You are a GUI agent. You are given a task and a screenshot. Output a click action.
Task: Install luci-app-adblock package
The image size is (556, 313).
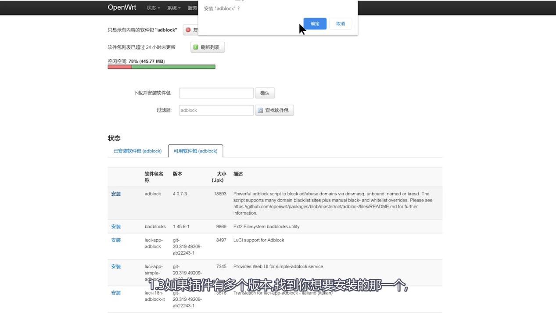click(115, 240)
